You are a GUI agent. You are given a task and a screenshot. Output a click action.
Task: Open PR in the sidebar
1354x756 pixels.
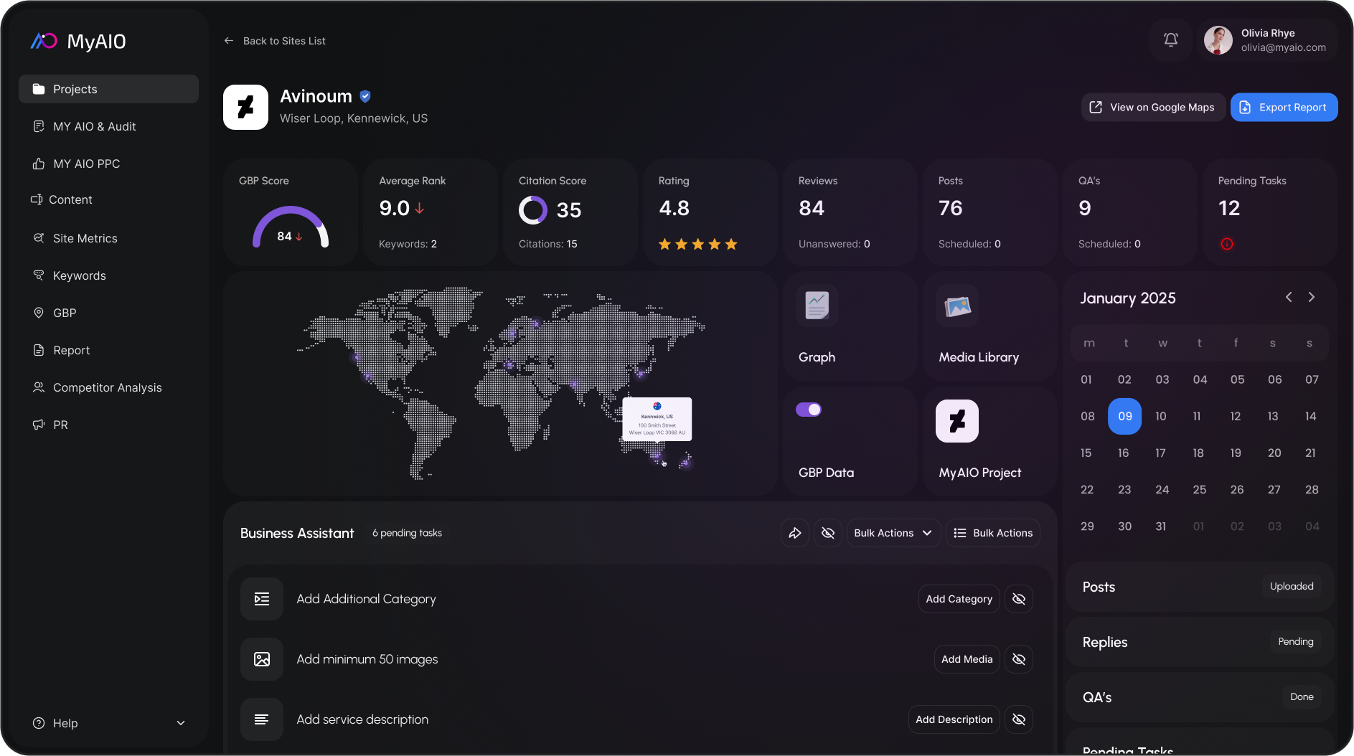108,425
